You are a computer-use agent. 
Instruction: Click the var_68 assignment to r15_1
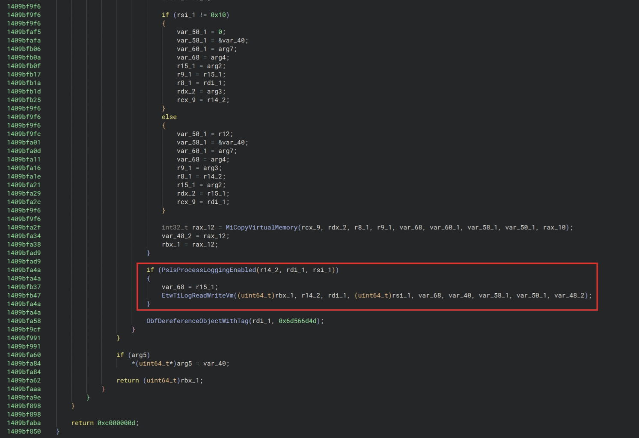tap(173, 287)
